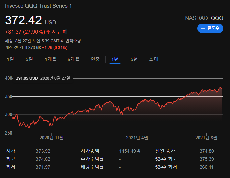Click the 전일 종가 value 374.80

coord(207,151)
